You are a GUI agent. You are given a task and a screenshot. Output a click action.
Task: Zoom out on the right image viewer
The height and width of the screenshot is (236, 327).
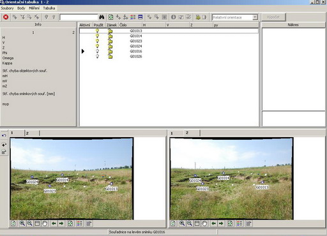click(x=190, y=223)
